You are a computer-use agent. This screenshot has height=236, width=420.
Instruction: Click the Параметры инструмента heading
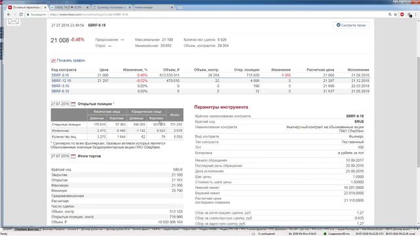(221, 108)
